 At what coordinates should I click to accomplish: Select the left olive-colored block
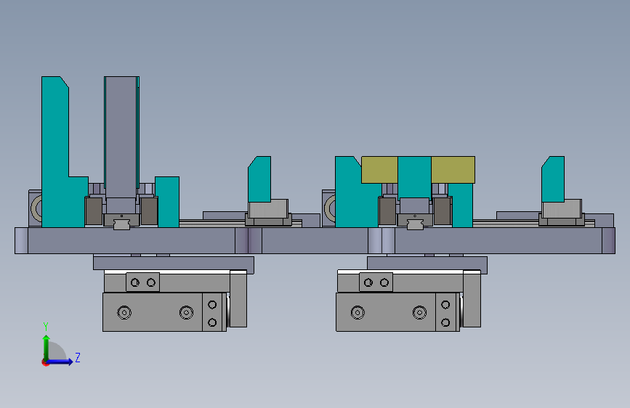pos(379,170)
